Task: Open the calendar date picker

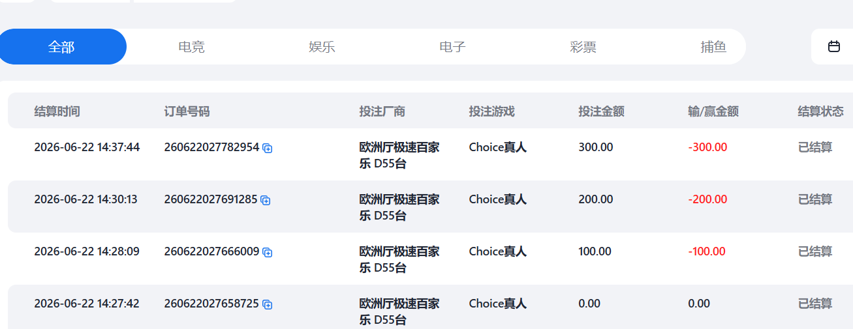Action: [833, 46]
